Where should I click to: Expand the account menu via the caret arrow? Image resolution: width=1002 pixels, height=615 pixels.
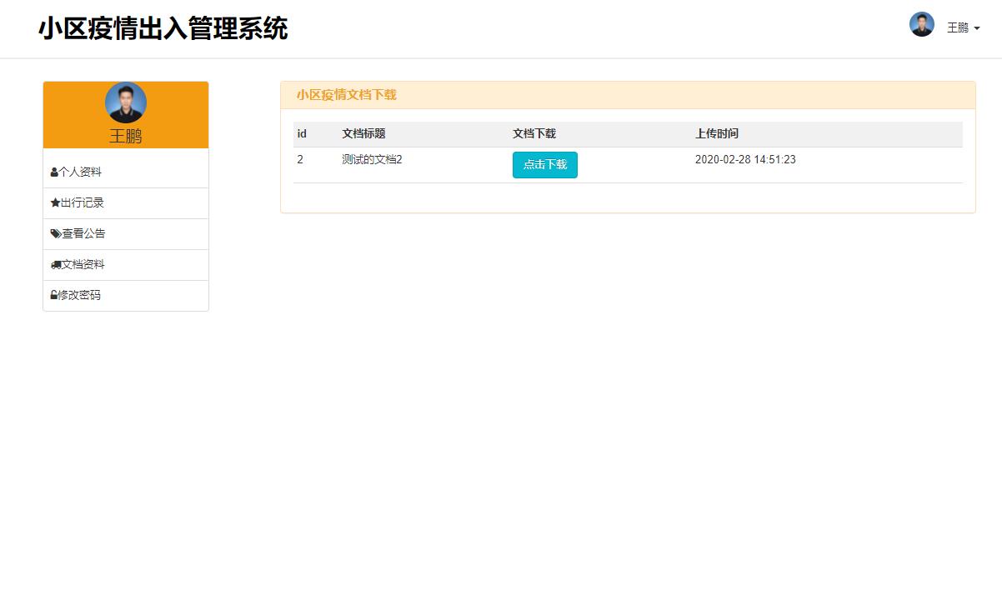979,28
